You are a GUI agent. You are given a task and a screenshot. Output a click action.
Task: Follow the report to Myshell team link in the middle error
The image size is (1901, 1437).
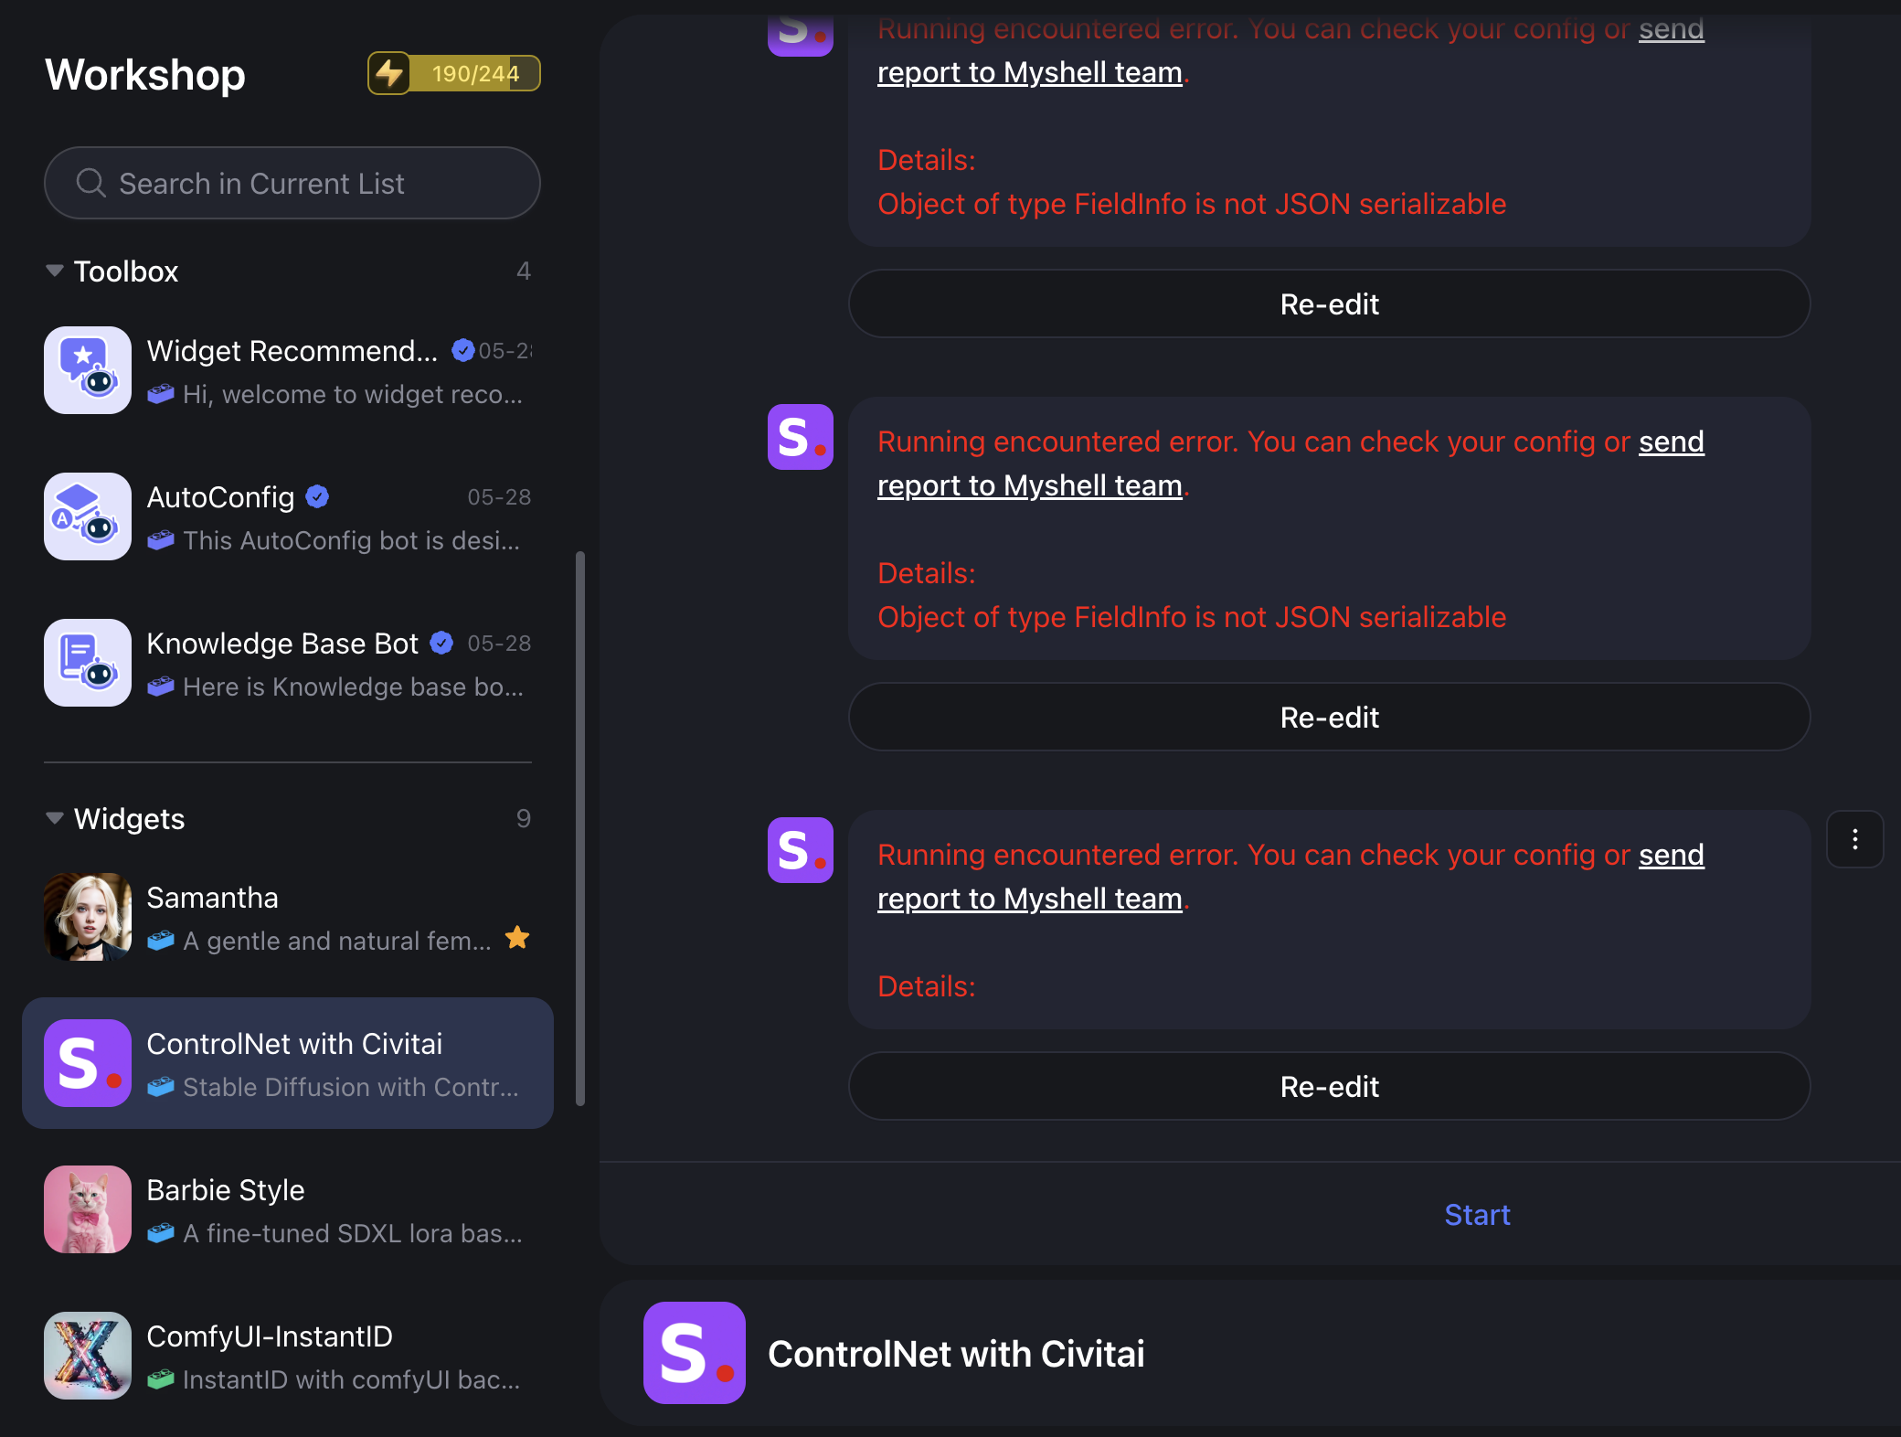click(1030, 485)
